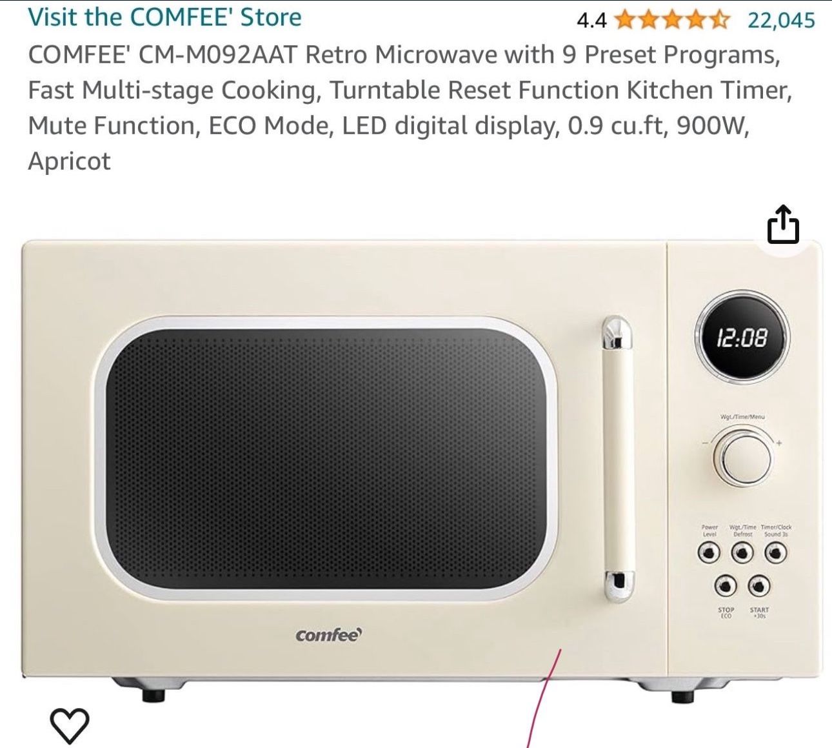Open the 22,045 ratings count link
The height and width of the screenshot is (748, 832).
[x=781, y=20]
